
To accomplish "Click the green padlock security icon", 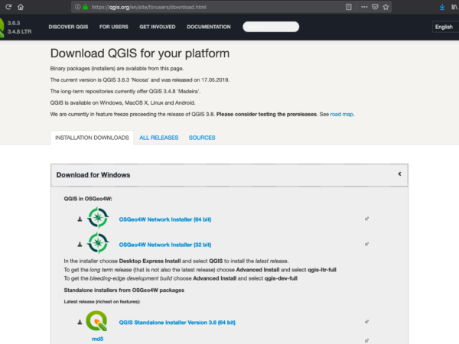I will pyautogui.click(x=85, y=7).
